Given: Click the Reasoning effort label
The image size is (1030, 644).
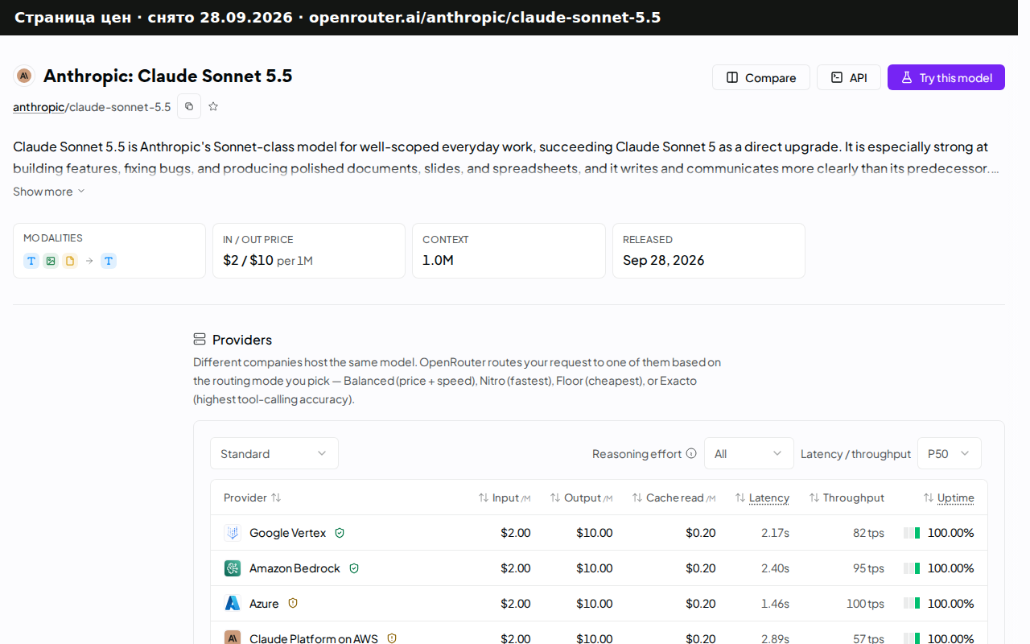Looking at the screenshot, I should pyautogui.click(x=637, y=454).
